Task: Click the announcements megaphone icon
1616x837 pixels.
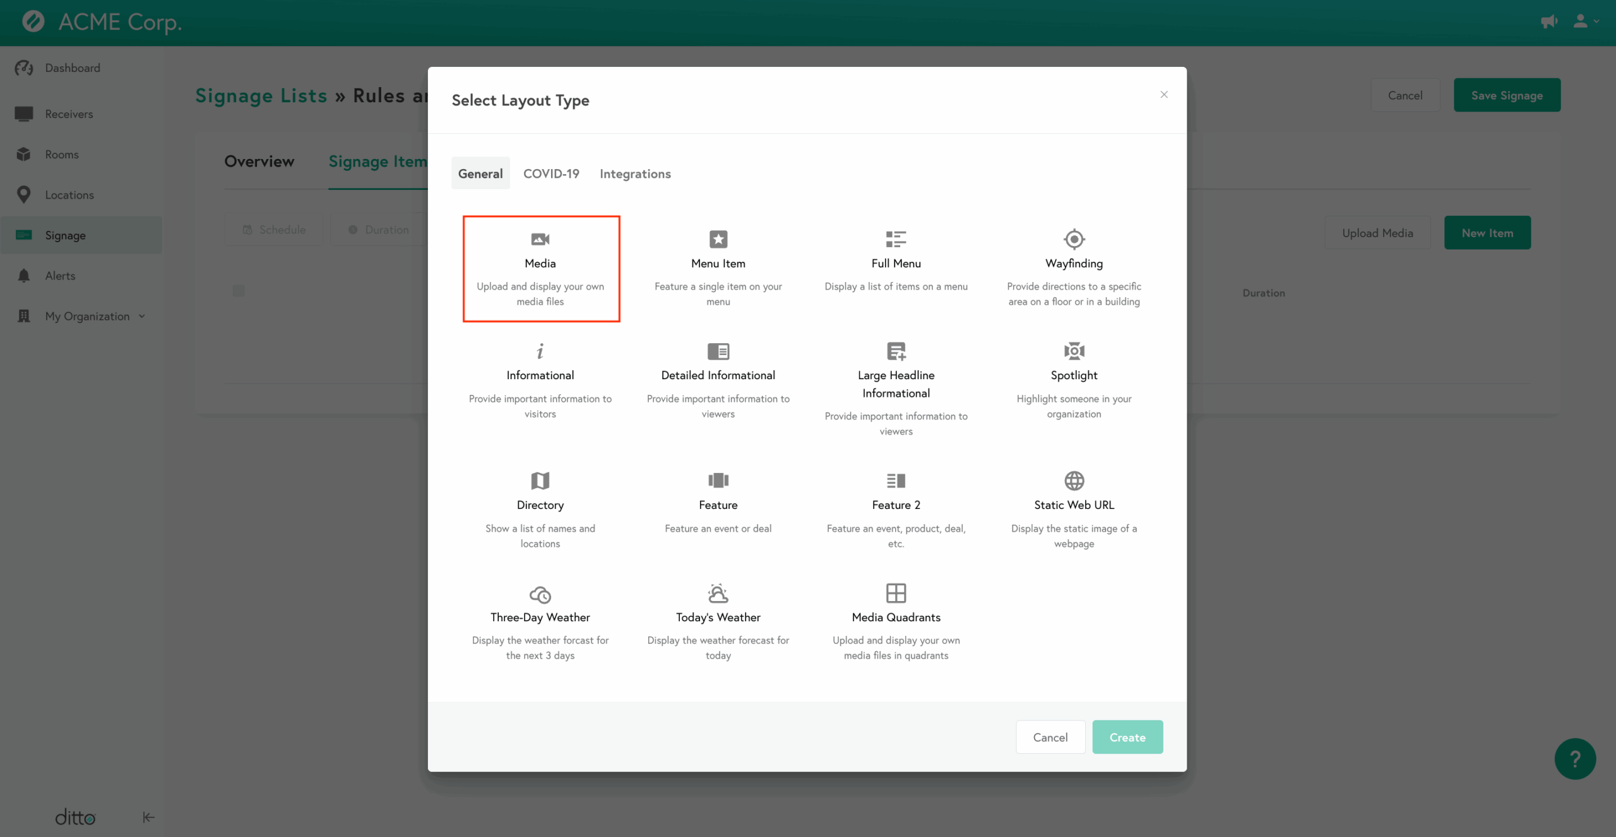Action: [1548, 21]
